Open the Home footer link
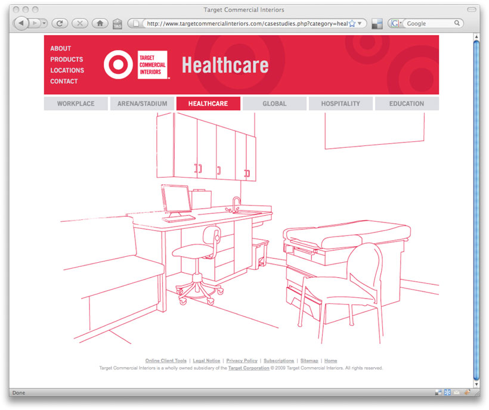Viewport: 489px width, 410px height. tap(330, 361)
